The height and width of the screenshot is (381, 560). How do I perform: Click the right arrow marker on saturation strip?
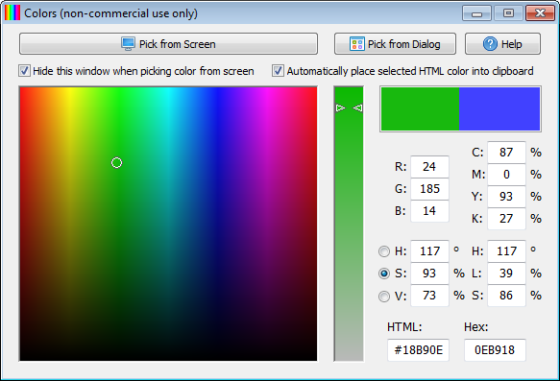(358, 107)
